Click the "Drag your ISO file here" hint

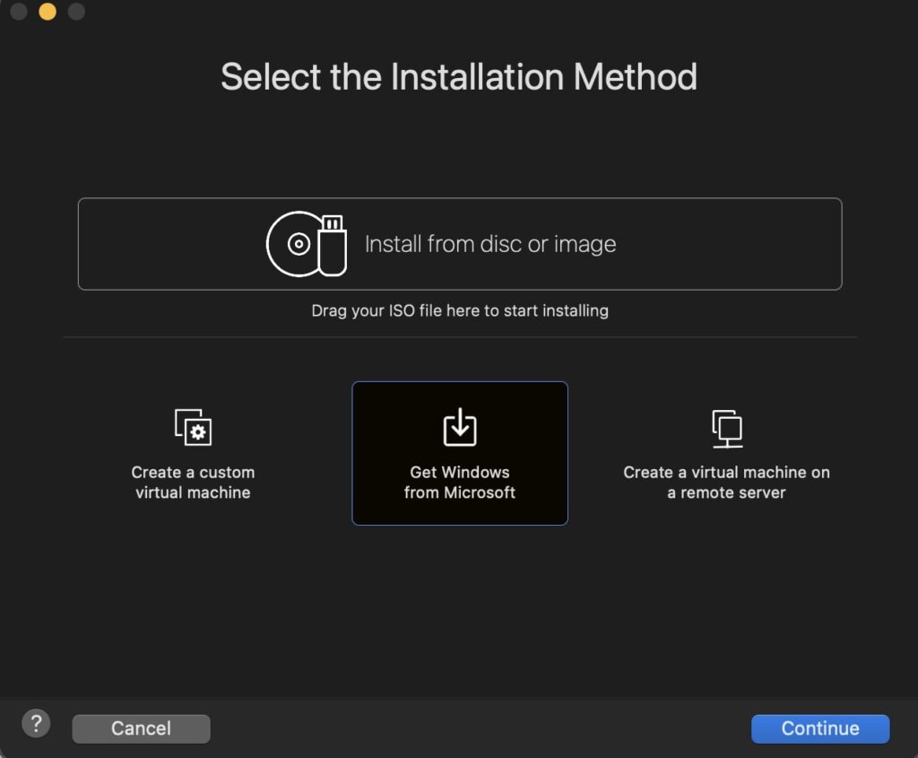click(460, 311)
